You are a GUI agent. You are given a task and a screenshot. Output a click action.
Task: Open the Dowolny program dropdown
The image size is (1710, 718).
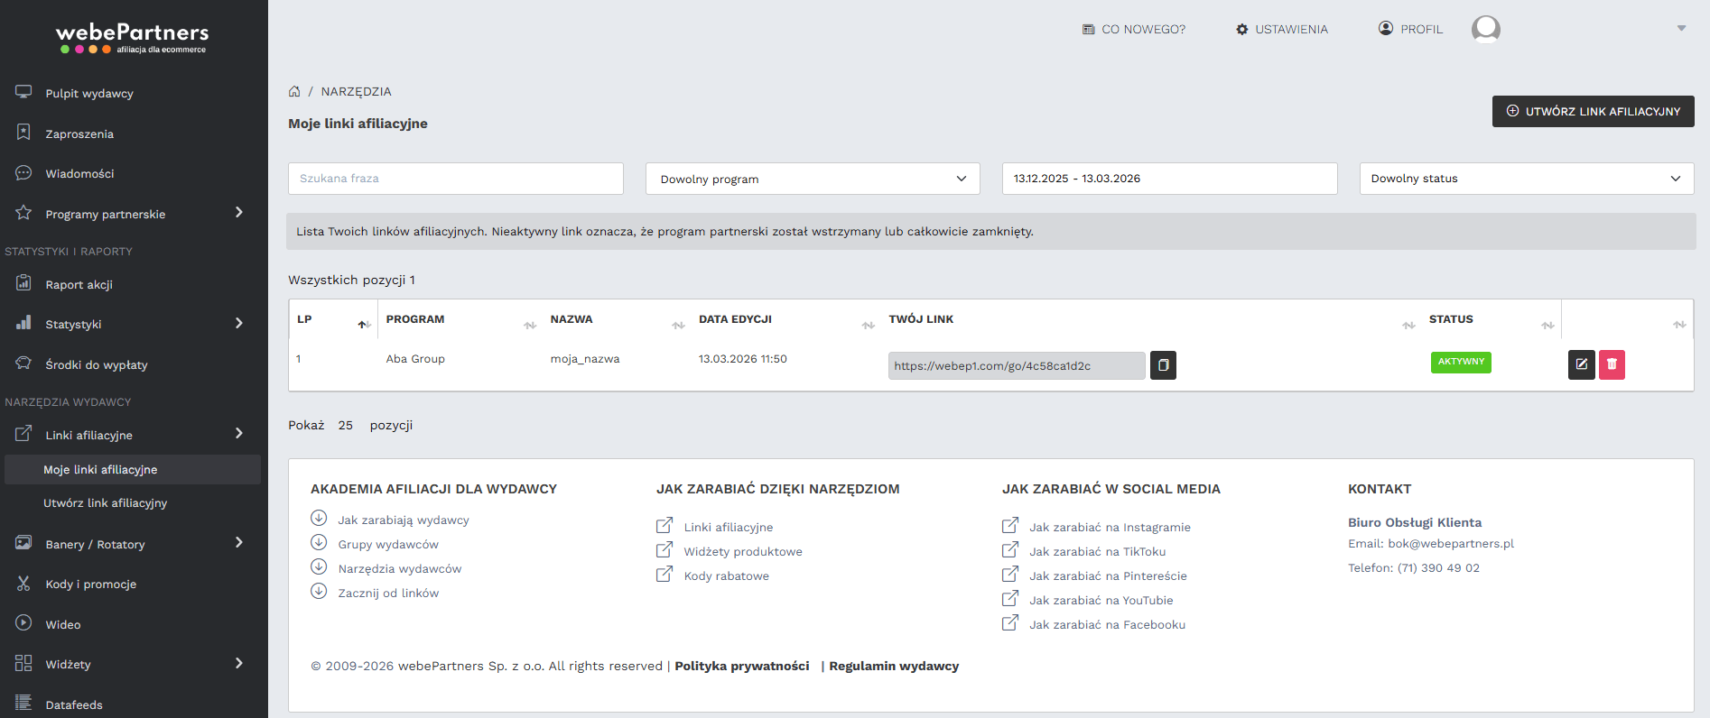pyautogui.click(x=813, y=179)
